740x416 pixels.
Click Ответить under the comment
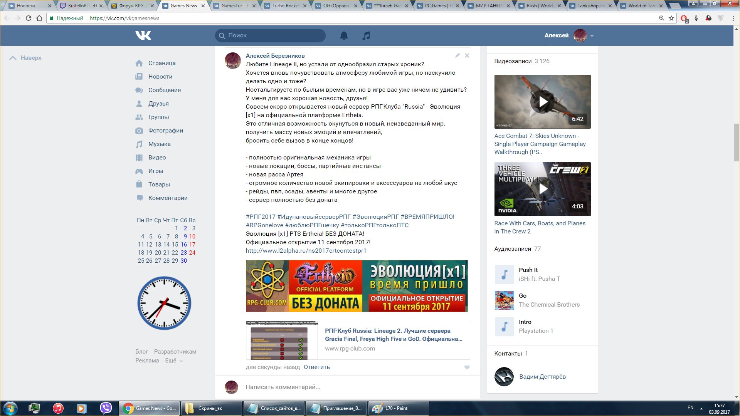[317, 367]
